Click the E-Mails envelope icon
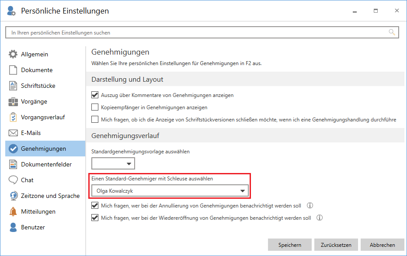This screenshot has height=256, width=407. click(13, 133)
